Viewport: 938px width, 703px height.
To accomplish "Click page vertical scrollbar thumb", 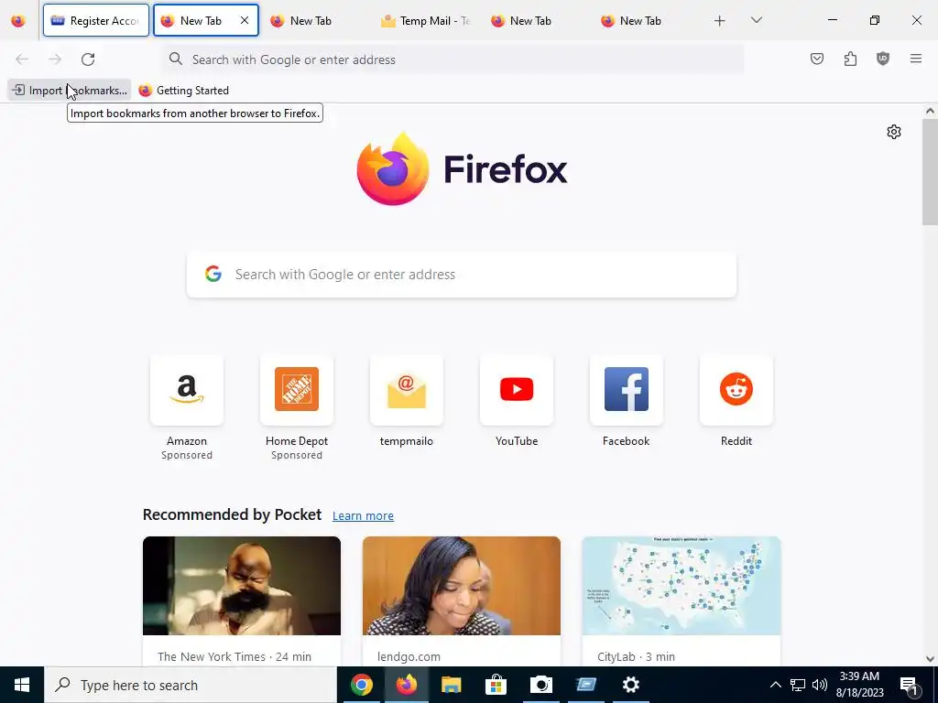I will tap(930, 171).
